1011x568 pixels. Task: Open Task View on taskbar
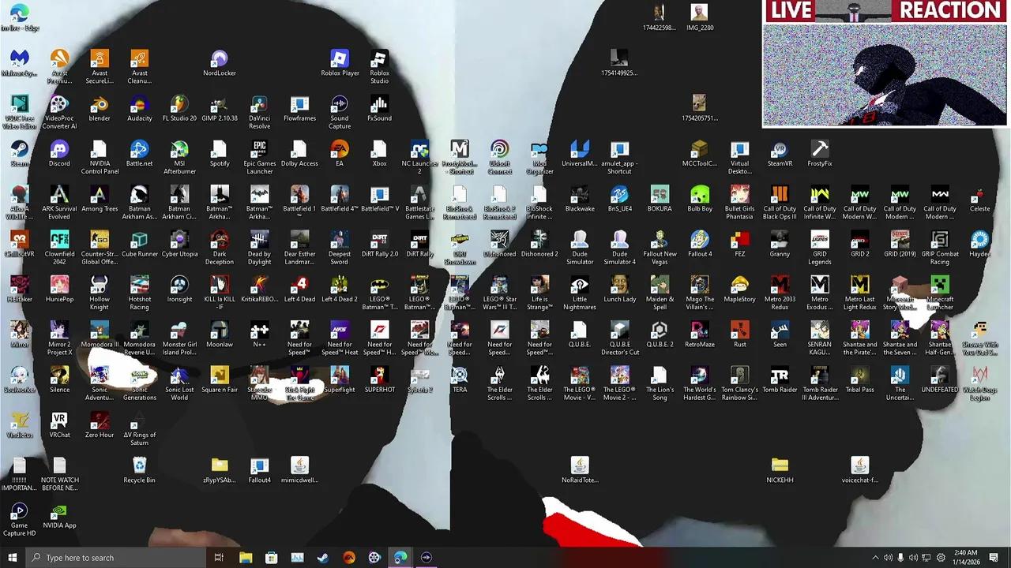(x=219, y=558)
